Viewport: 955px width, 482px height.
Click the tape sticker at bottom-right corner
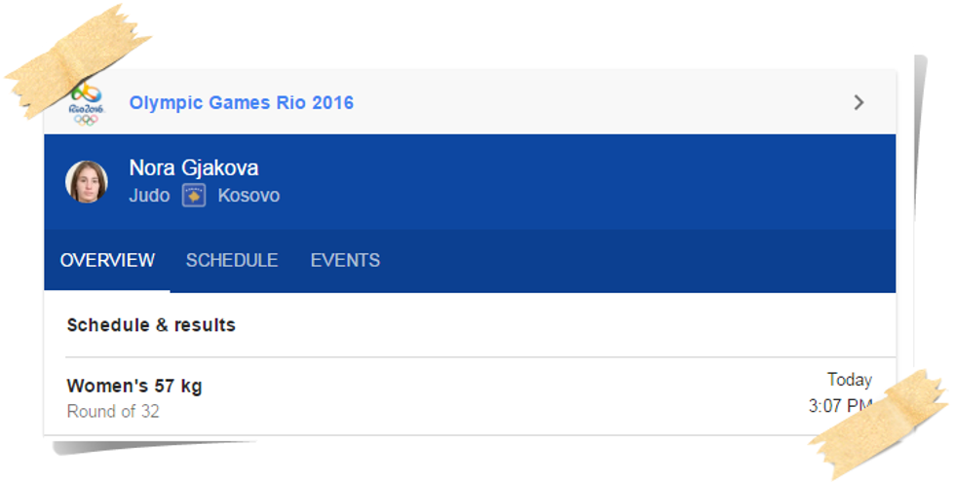[880, 421]
